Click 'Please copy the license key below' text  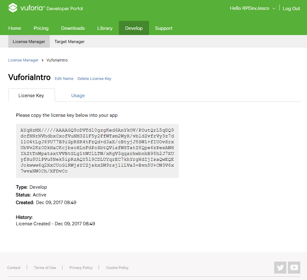(67, 115)
